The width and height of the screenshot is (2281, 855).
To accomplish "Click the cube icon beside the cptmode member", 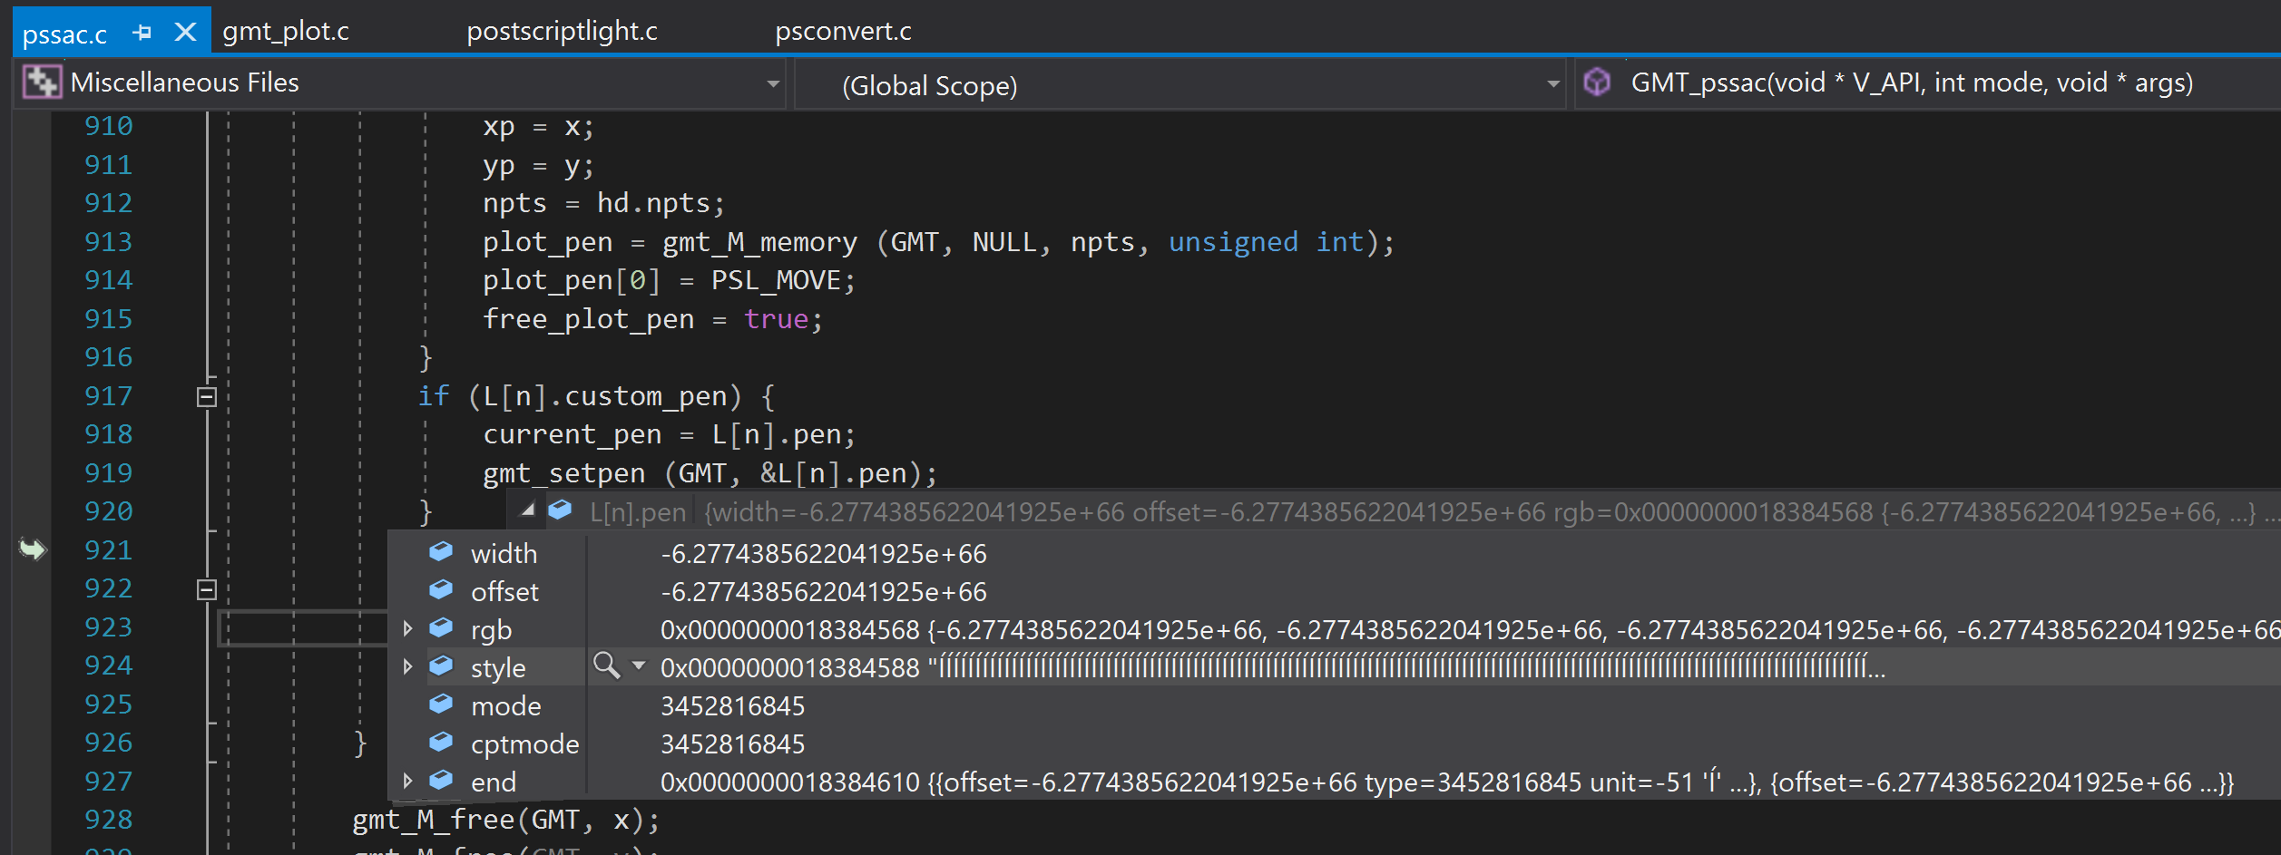I will (x=441, y=743).
